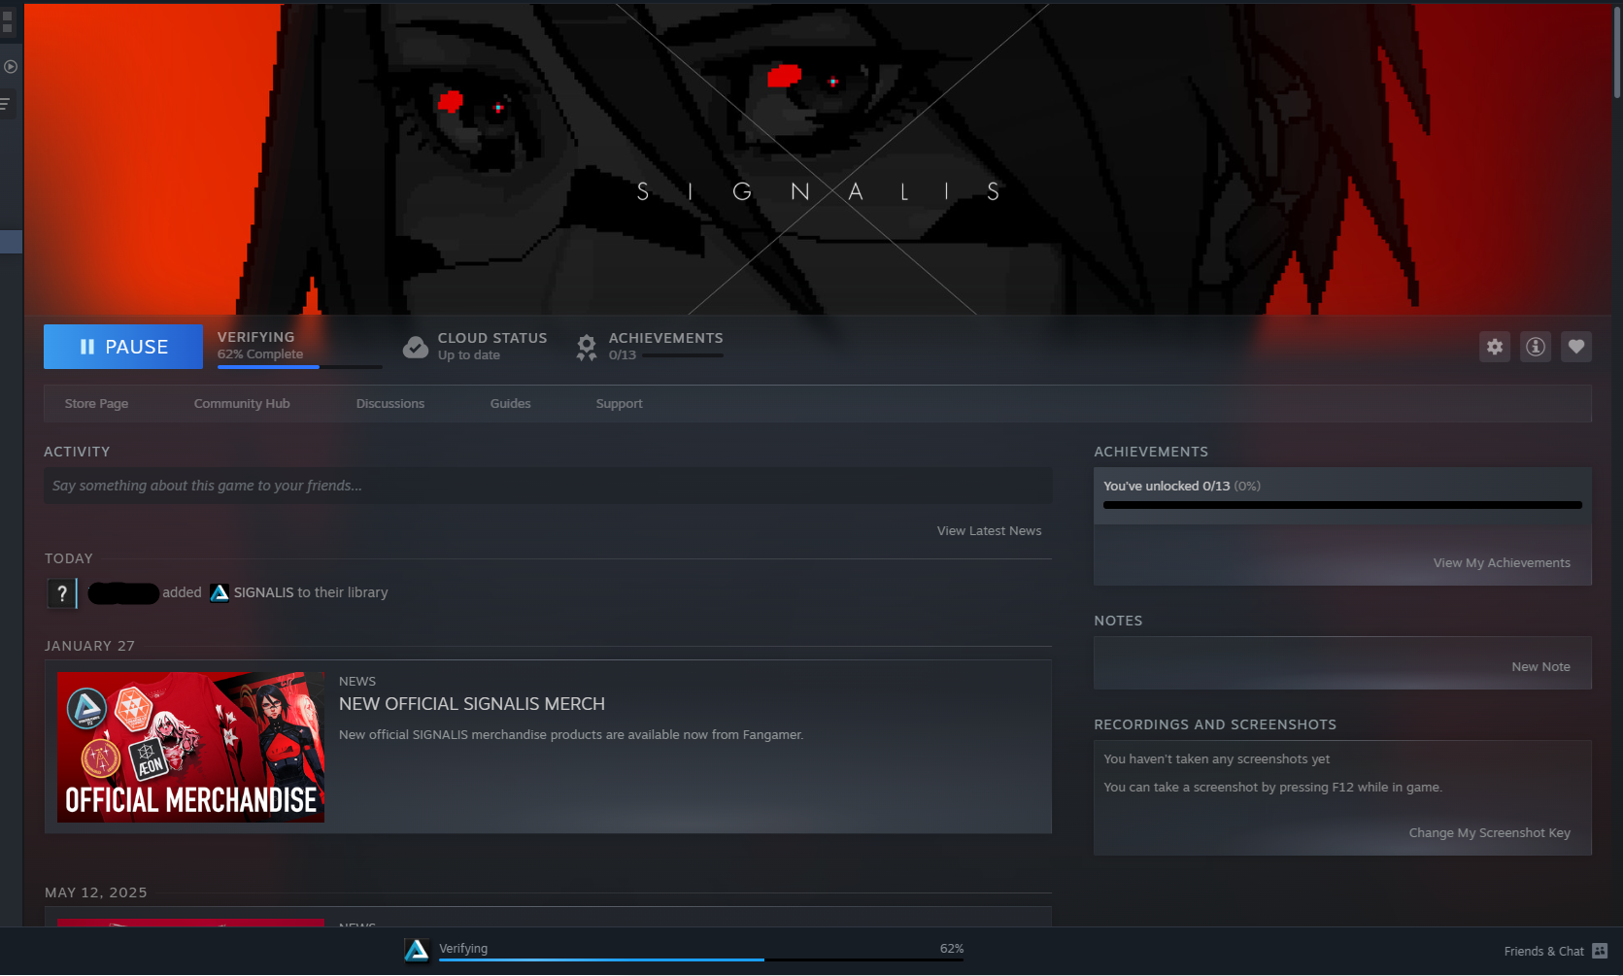The height and width of the screenshot is (976, 1623).
Task: Click the 'NOTES' section heading
Action: 1118,621
